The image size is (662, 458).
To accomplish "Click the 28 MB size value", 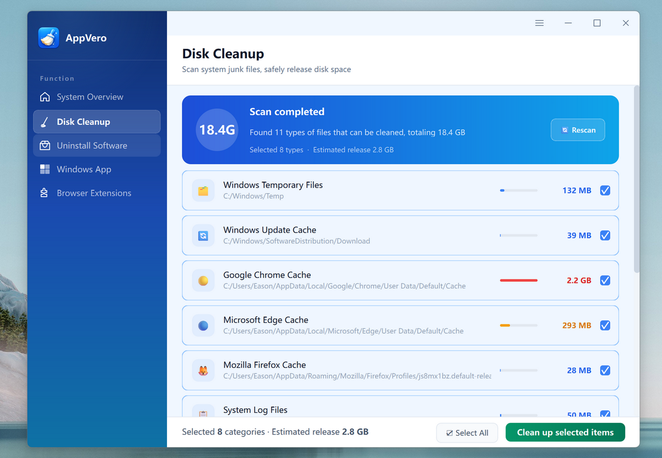I will click(579, 371).
